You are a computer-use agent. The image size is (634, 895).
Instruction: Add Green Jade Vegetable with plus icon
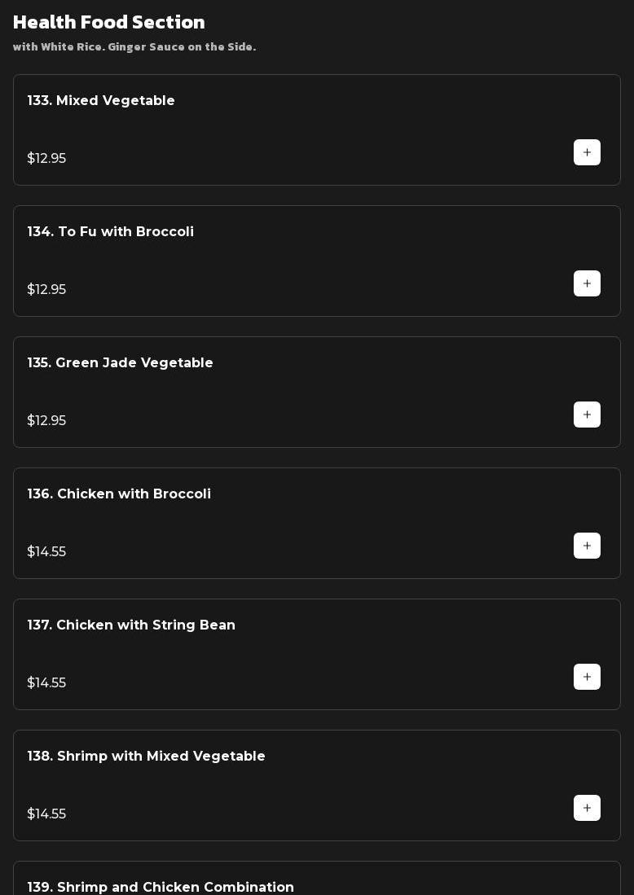[587, 415]
